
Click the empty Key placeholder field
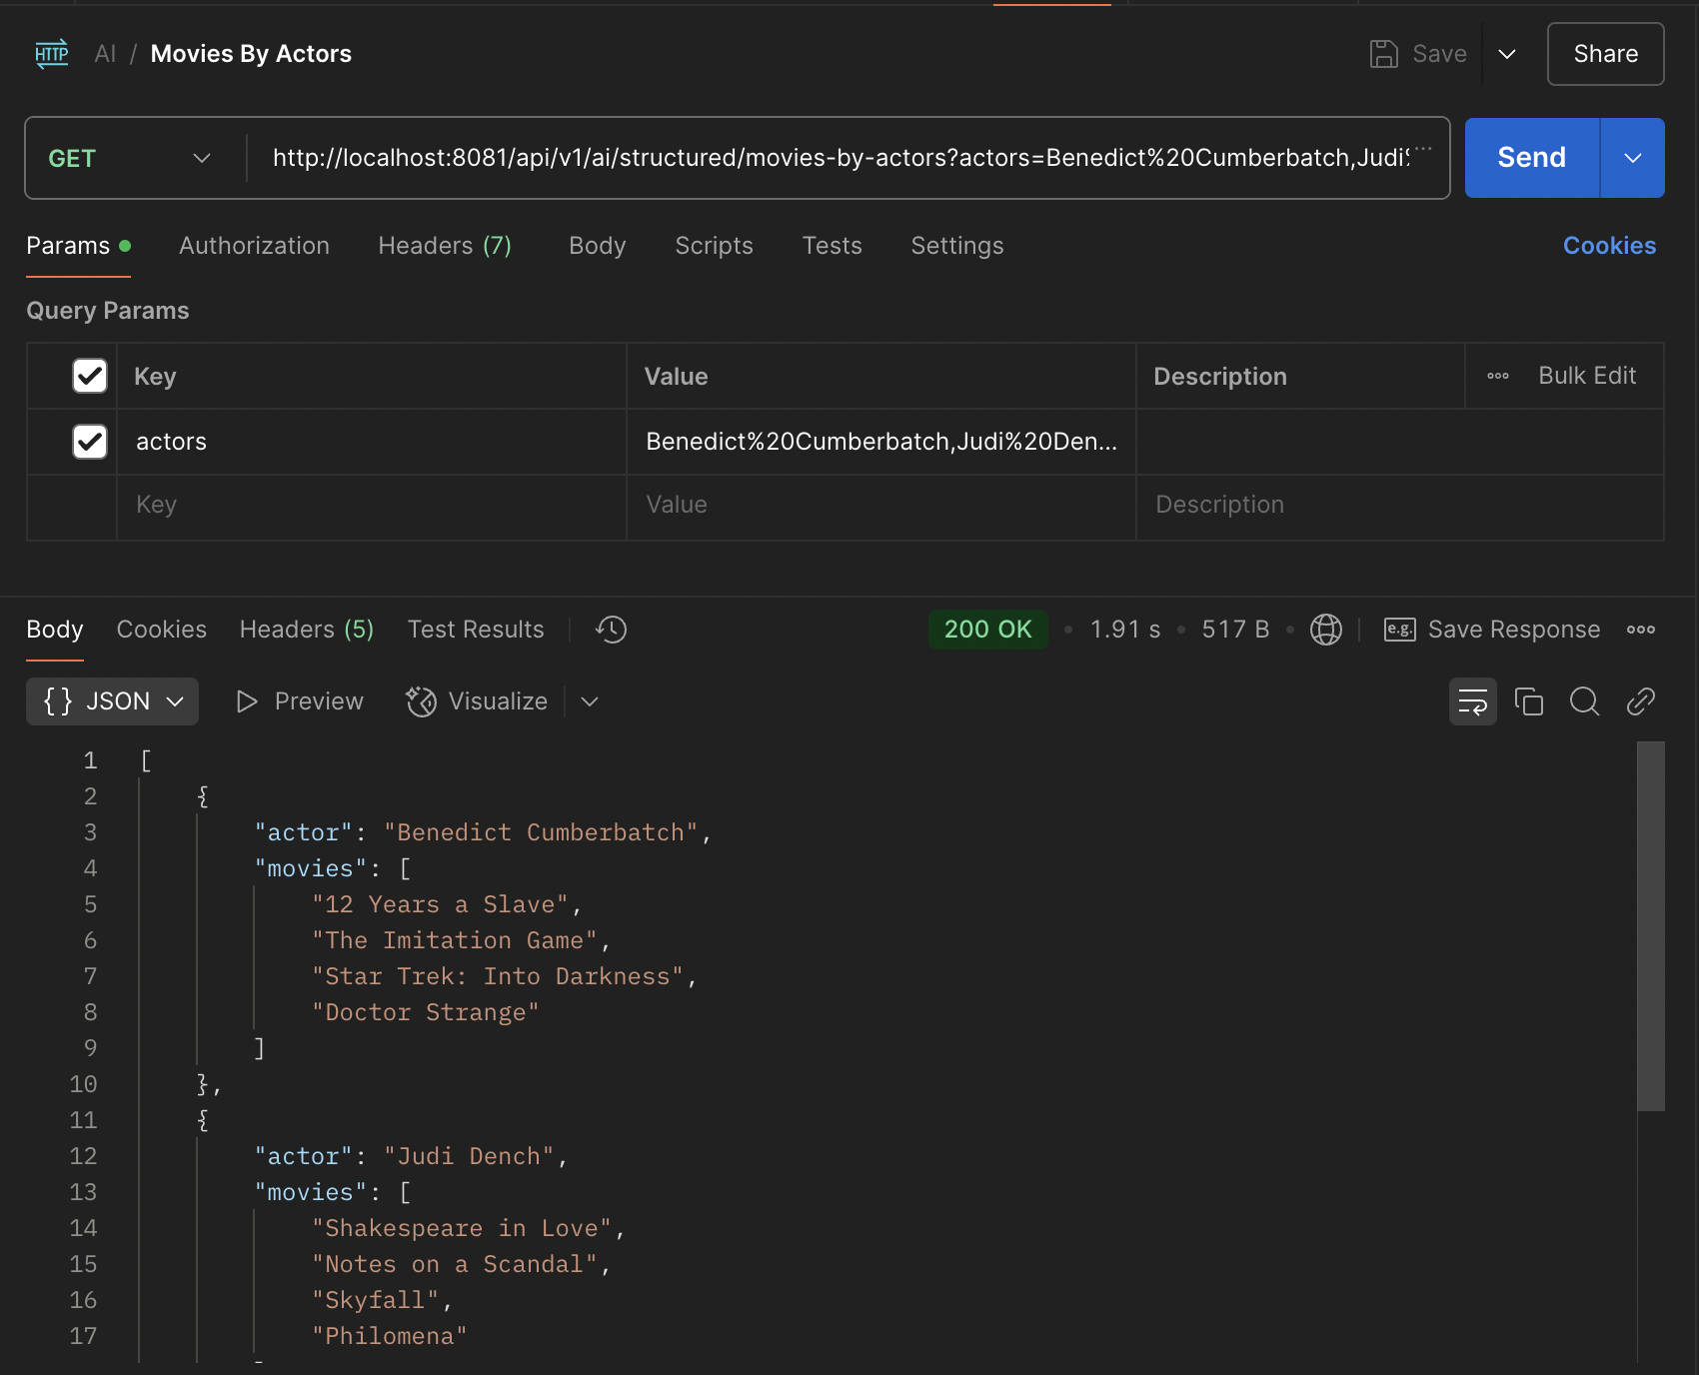point(372,505)
